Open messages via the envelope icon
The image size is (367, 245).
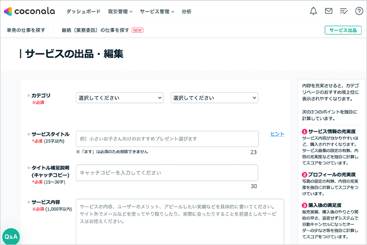(329, 11)
